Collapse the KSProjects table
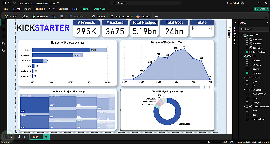This screenshot has width=270, height=144. pos(242,56)
